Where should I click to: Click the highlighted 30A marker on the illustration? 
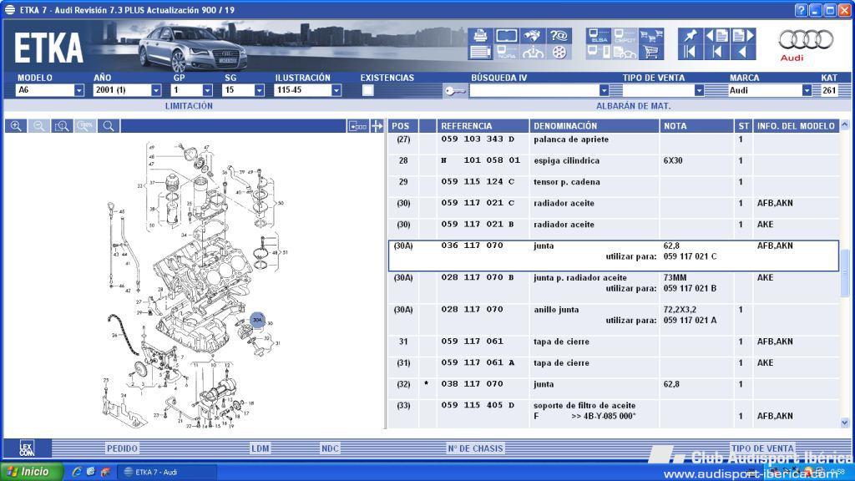[x=257, y=320]
